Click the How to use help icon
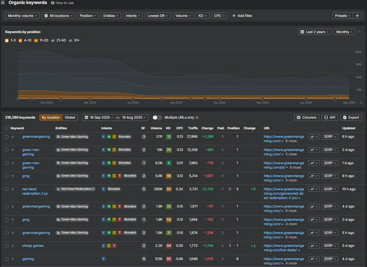 pyautogui.click(x=52, y=3)
